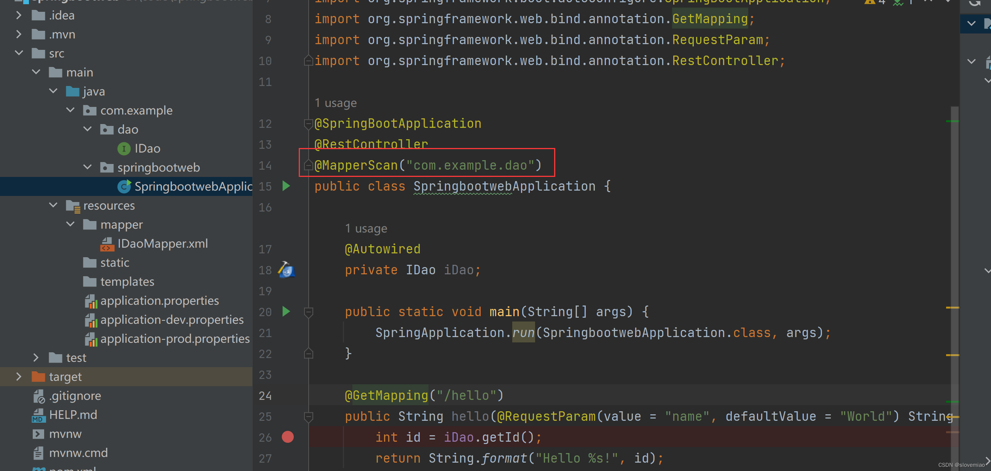This screenshot has width=991, height=471.
Task: Click "1 usage" above @SpringBootApplication
Action: [335, 103]
